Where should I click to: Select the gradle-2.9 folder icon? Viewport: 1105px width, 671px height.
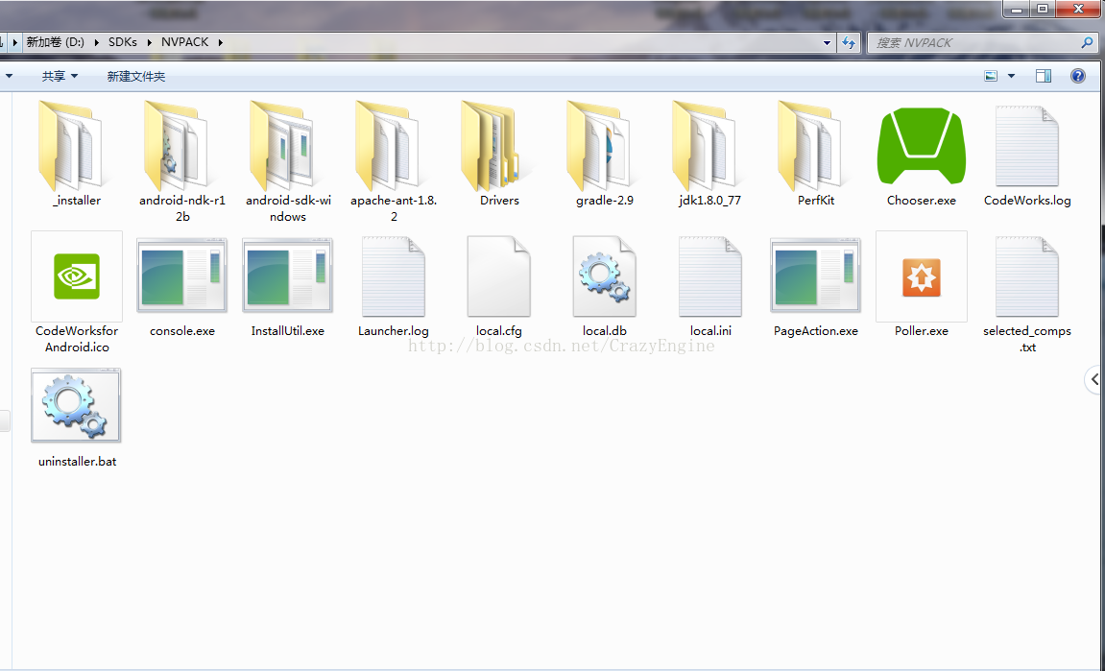point(598,146)
